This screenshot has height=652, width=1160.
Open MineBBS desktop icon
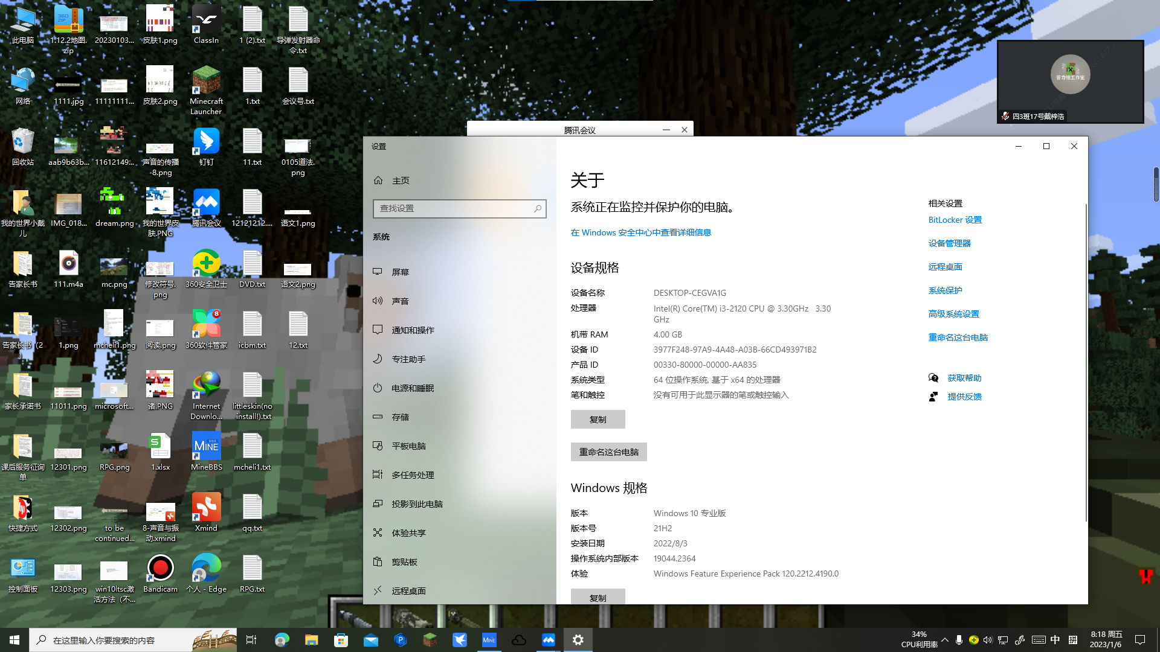click(x=206, y=452)
